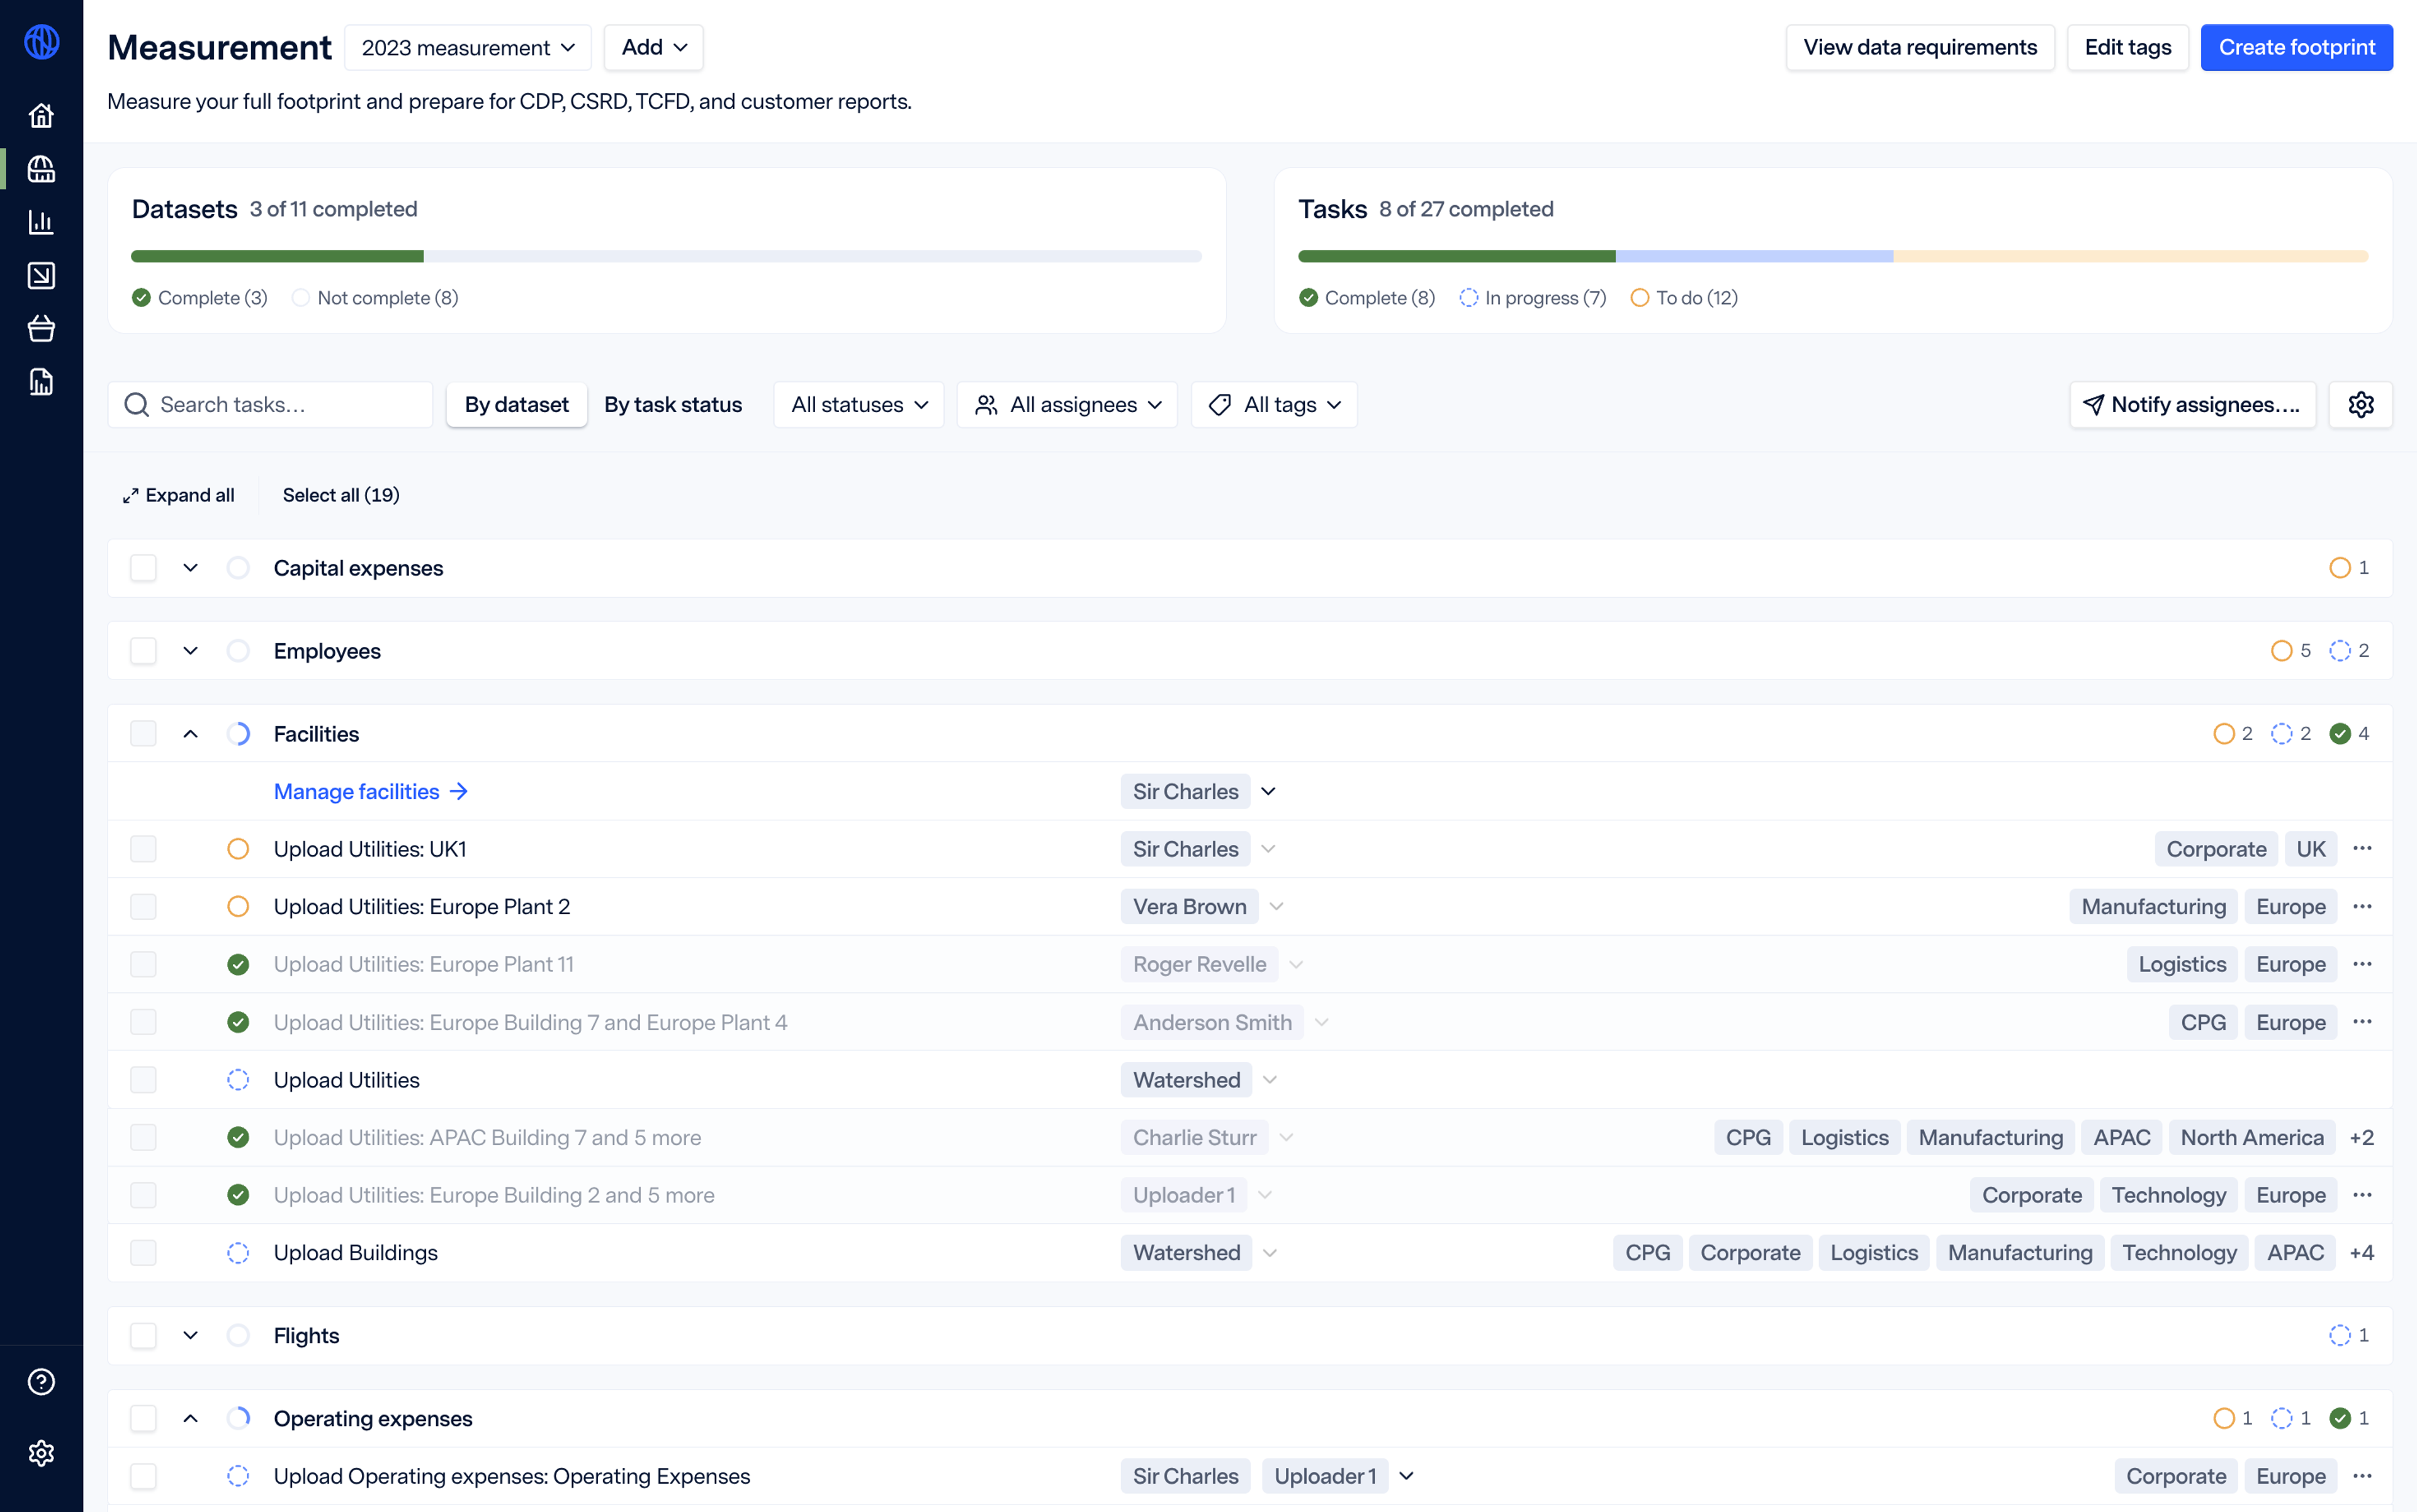Screen dimensions: 2417x1512
Task: Open sidebar settings gear icon
Action: click(x=41, y=1452)
